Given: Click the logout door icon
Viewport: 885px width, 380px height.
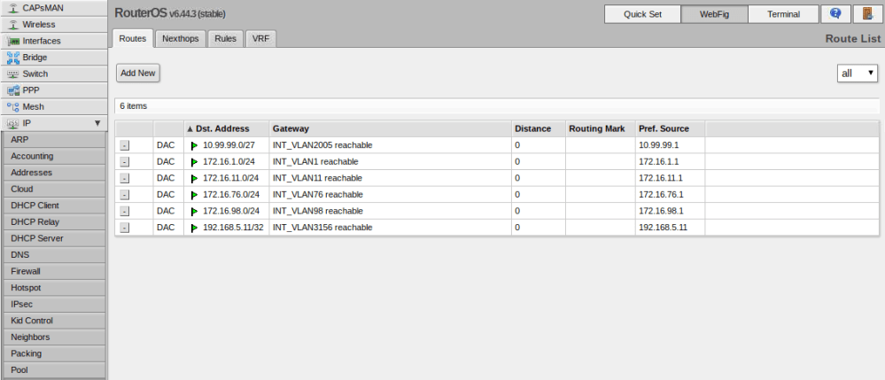Looking at the screenshot, I should (868, 14).
